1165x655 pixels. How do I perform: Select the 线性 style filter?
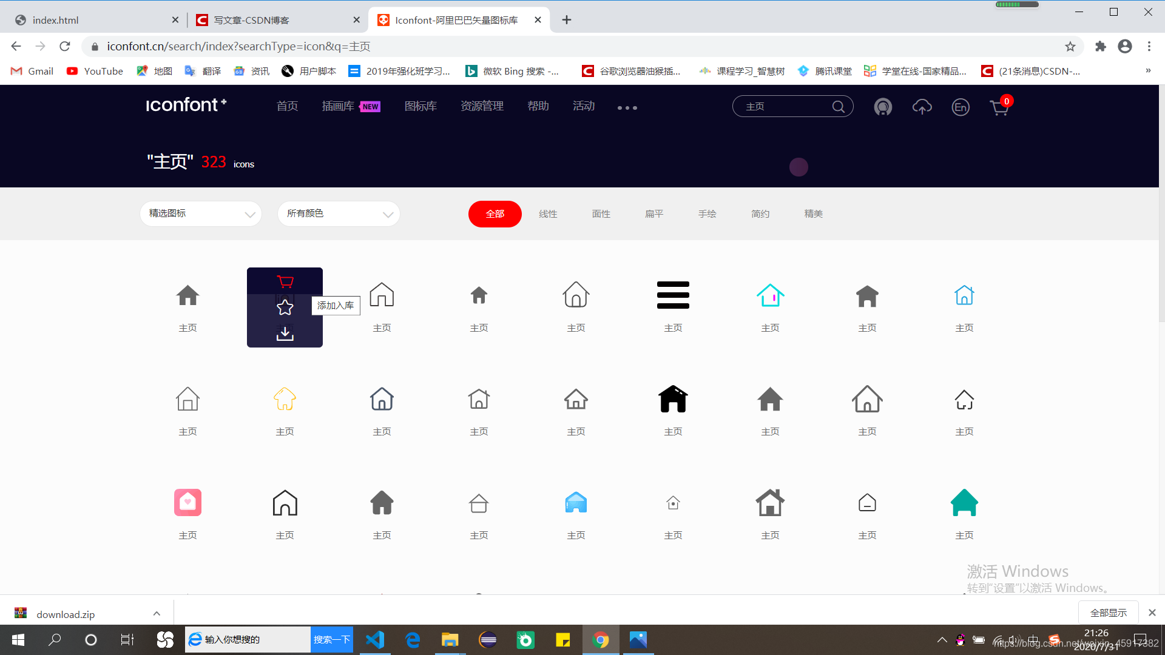(548, 214)
